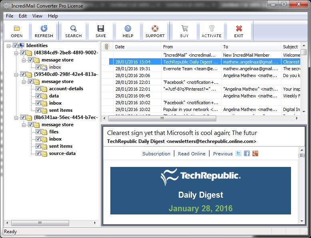Click the Twitter icon in email preview

(239, 153)
